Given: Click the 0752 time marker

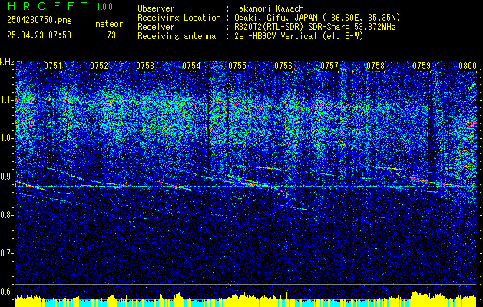Looking at the screenshot, I should tap(99, 66).
